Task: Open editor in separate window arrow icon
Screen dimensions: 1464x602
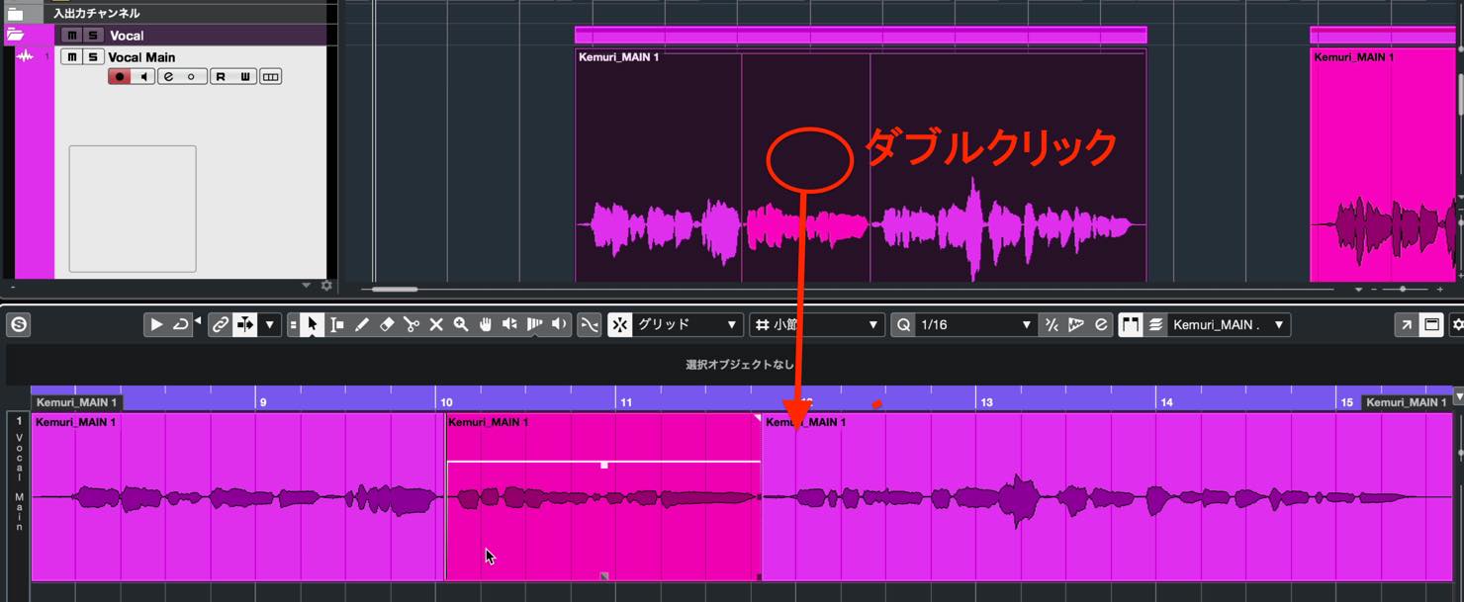Action: pyautogui.click(x=1406, y=324)
